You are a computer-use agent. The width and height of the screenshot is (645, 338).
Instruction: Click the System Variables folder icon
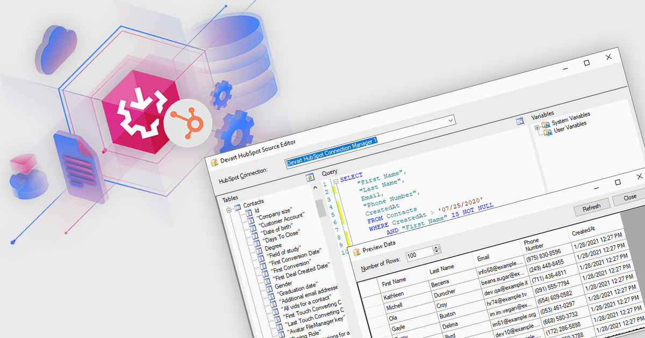546,125
